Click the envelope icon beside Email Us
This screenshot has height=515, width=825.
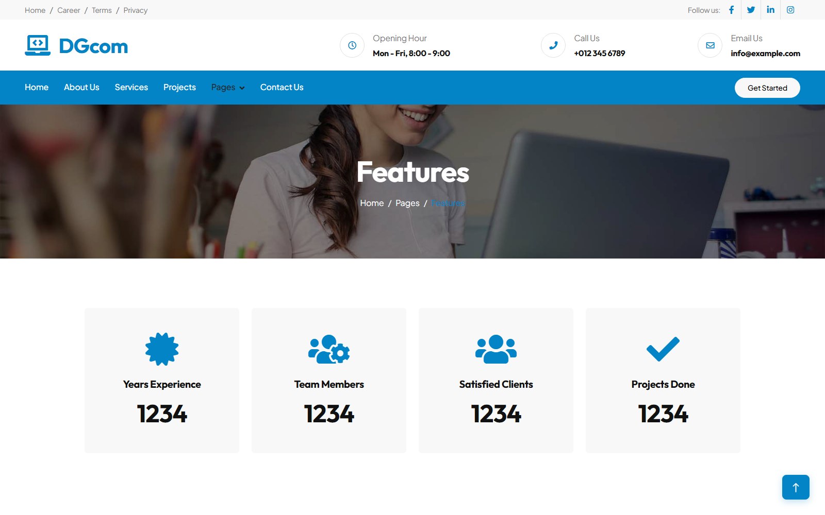click(x=710, y=45)
